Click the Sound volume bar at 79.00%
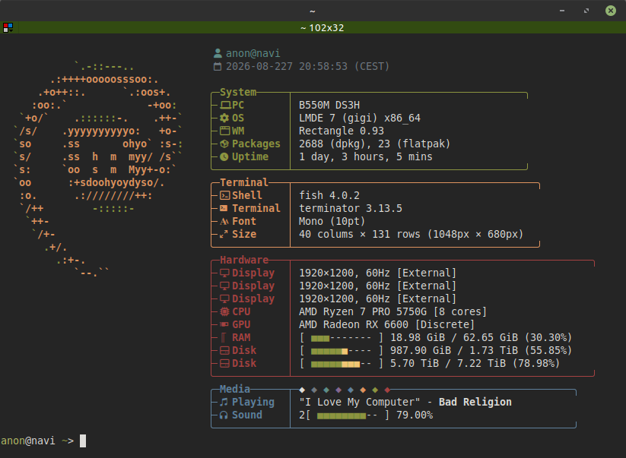This screenshot has width=626, height=458. (348, 415)
